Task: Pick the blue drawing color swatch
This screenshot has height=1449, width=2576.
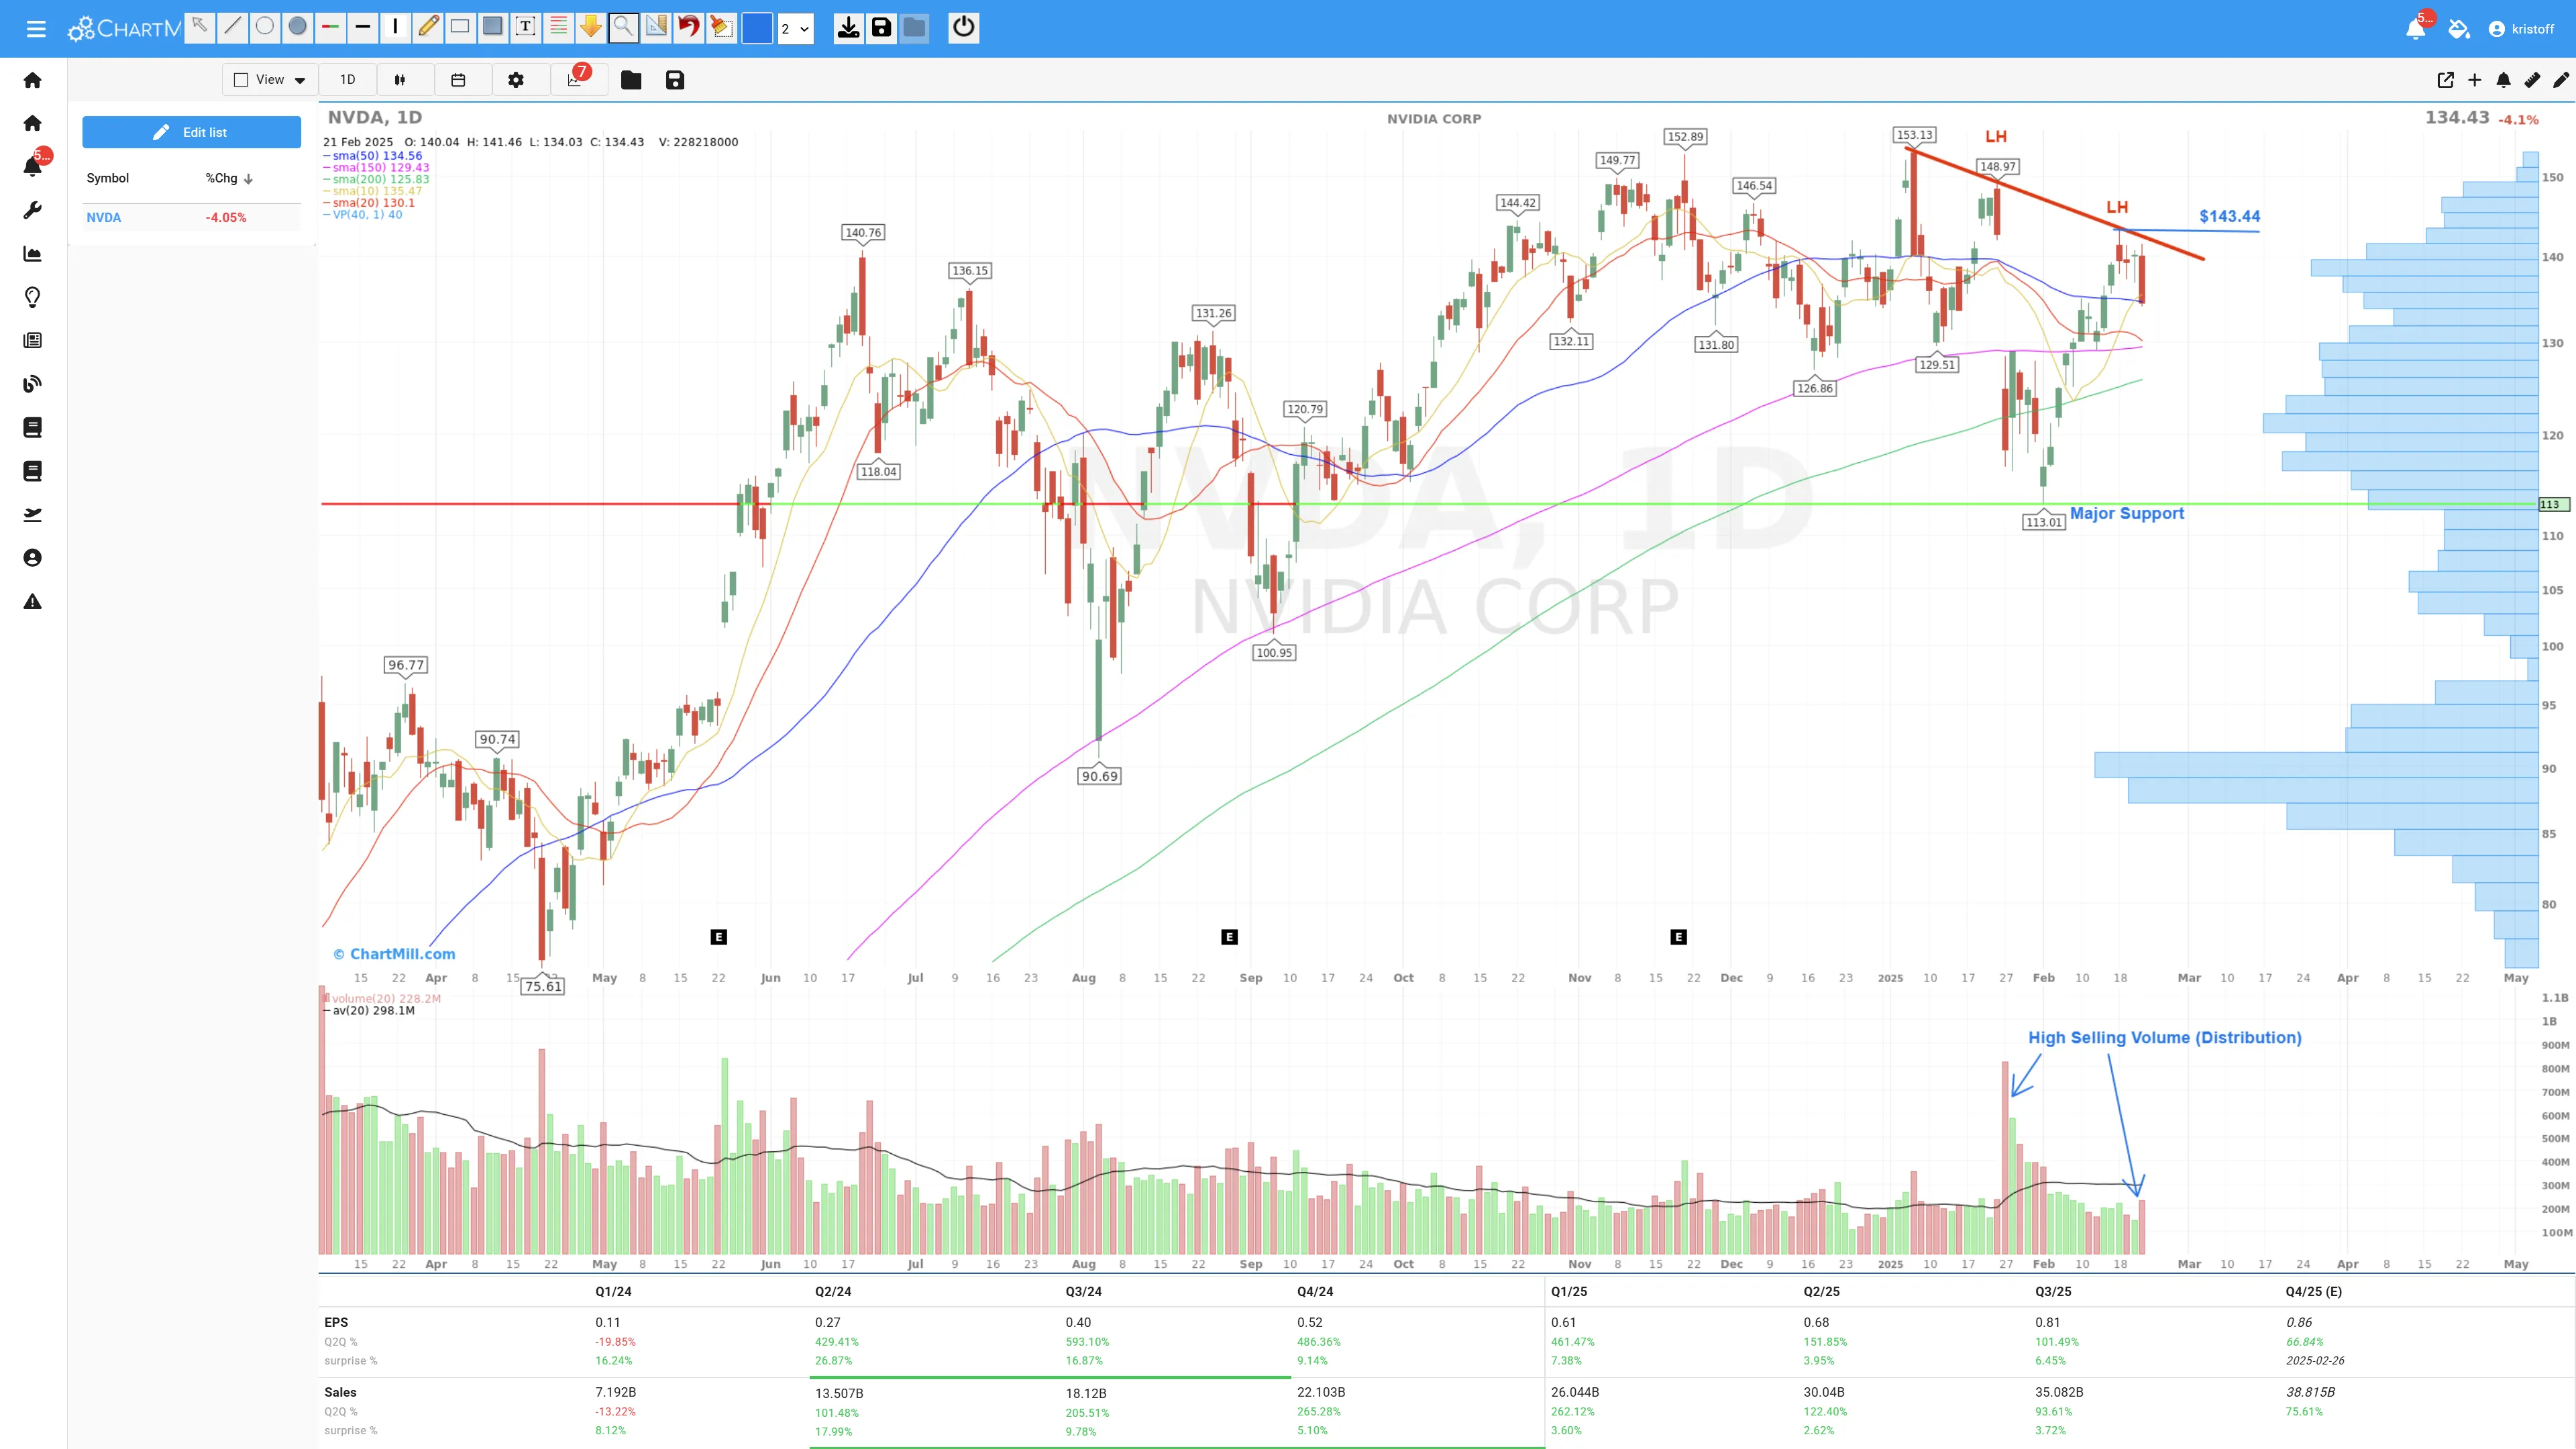Action: (757, 28)
